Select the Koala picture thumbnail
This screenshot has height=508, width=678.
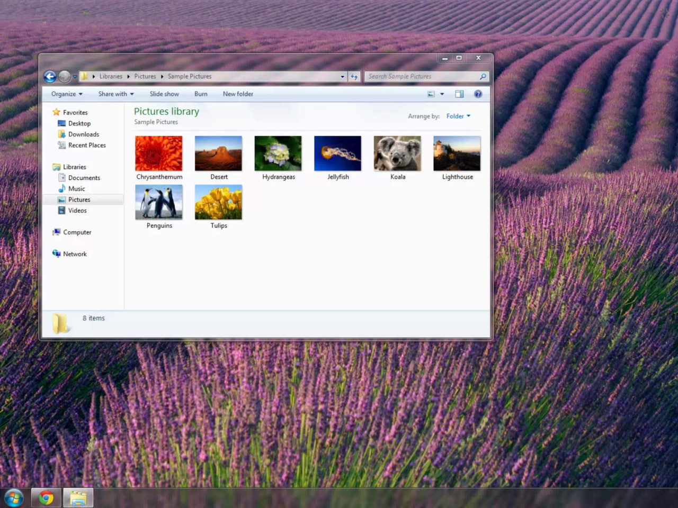pos(397,154)
